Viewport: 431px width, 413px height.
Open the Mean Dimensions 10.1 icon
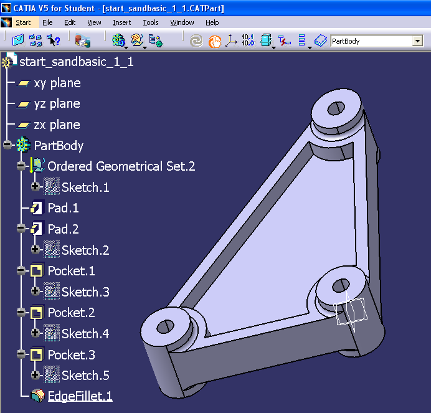(248, 40)
